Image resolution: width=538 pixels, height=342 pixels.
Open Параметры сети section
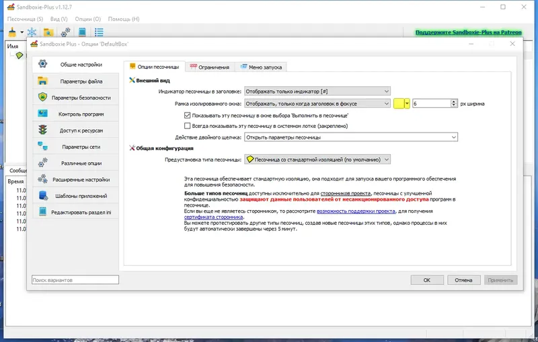[75, 147]
